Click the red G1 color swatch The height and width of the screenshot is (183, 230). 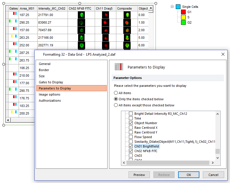coord(183,12)
